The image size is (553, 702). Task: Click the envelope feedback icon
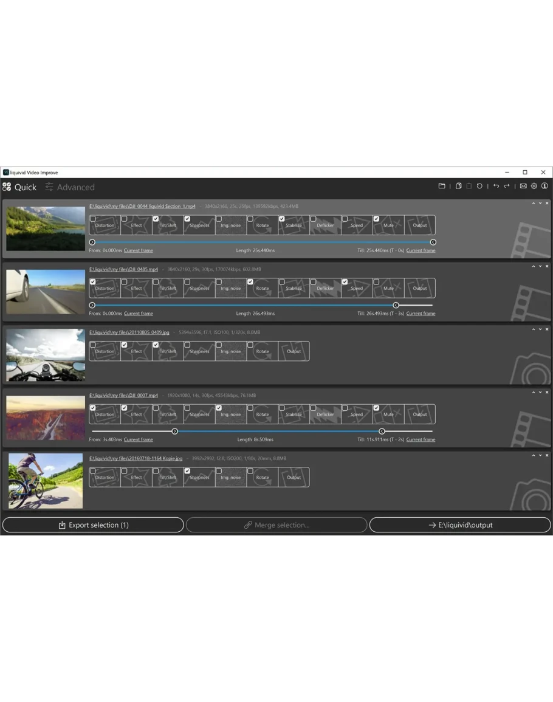pyautogui.click(x=523, y=186)
